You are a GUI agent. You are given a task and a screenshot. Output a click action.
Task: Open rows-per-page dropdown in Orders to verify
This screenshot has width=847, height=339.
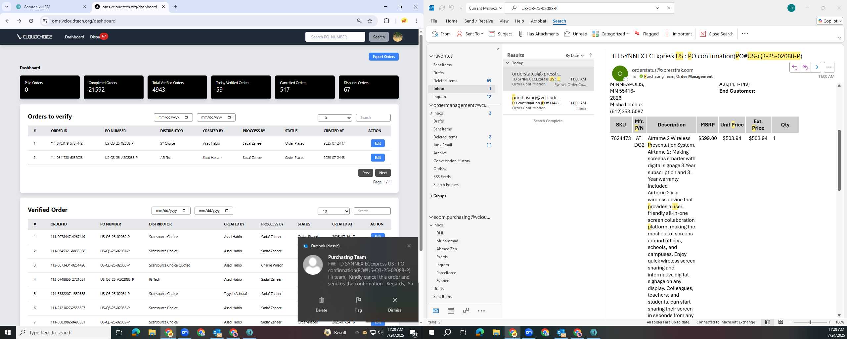(334, 118)
